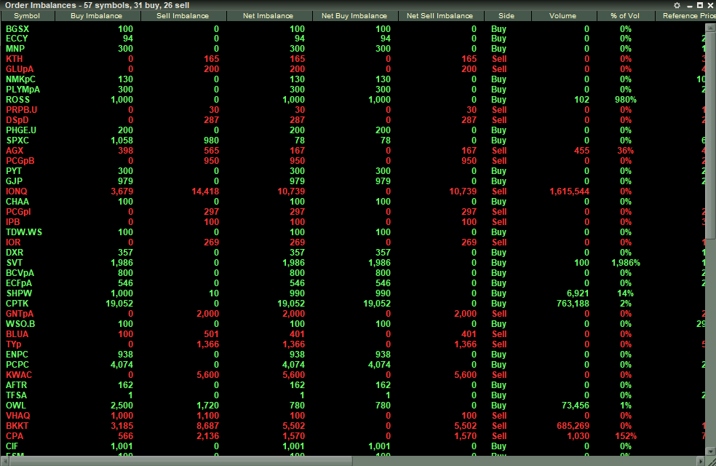Click the Net Buy Imbalance header
The width and height of the screenshot is (716, 466).
(354, 16)
